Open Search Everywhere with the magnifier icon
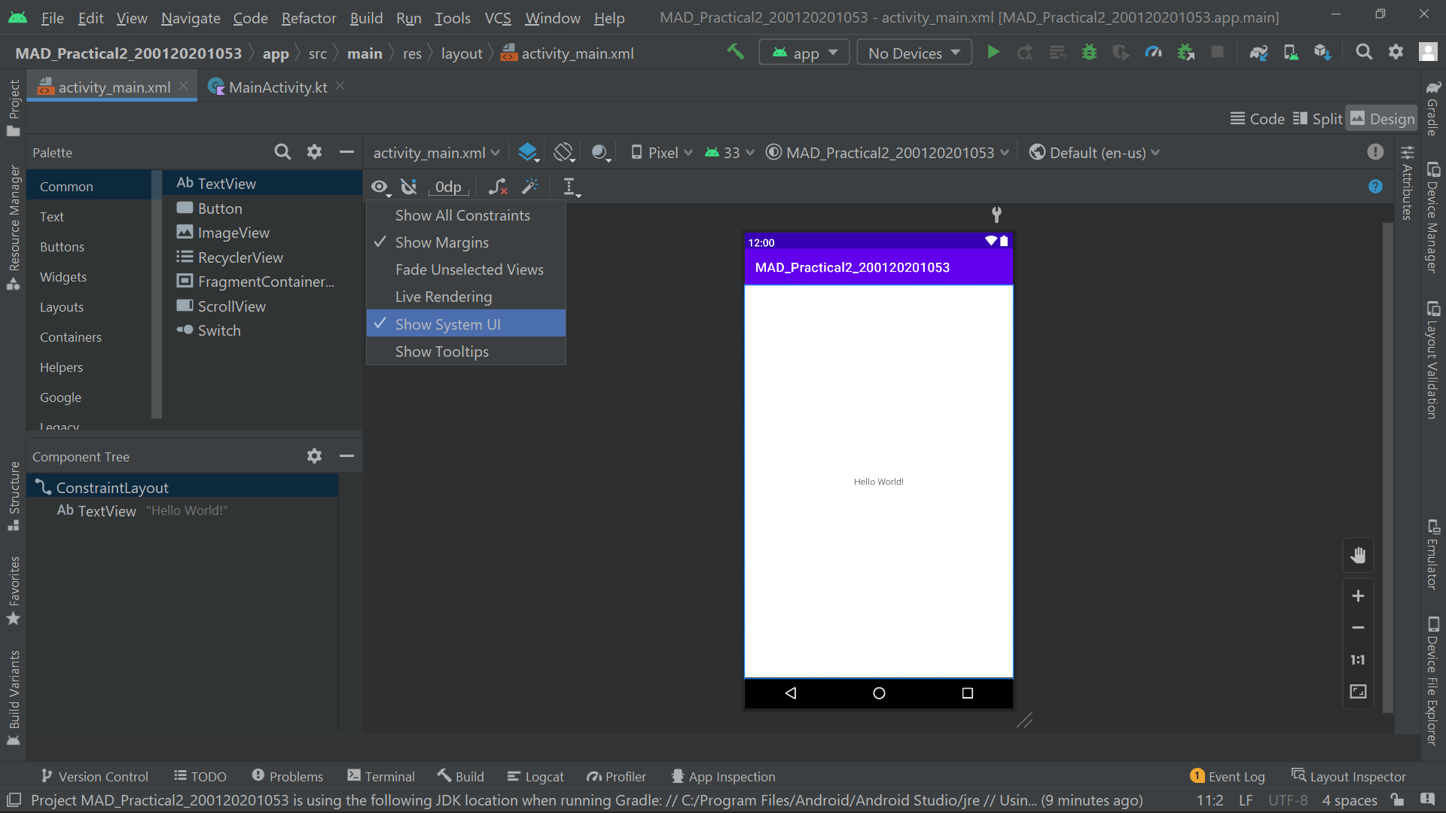The image size is (1446, 813). click(1364, 52)
